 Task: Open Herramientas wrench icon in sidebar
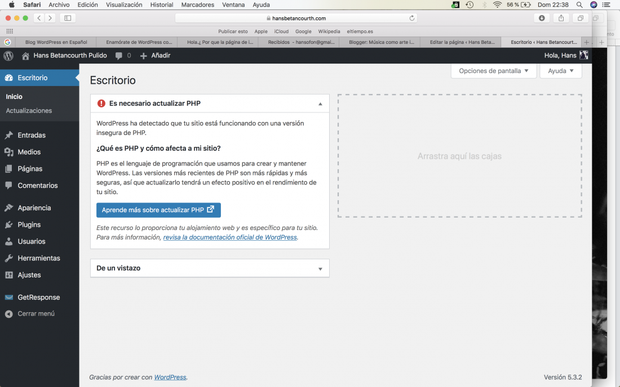click(8, 258)
